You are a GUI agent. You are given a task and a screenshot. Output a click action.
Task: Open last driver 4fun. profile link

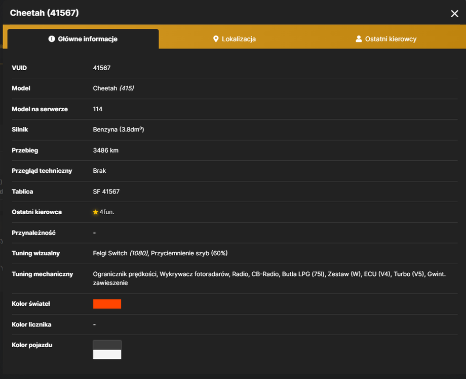[x=107, y=212]
